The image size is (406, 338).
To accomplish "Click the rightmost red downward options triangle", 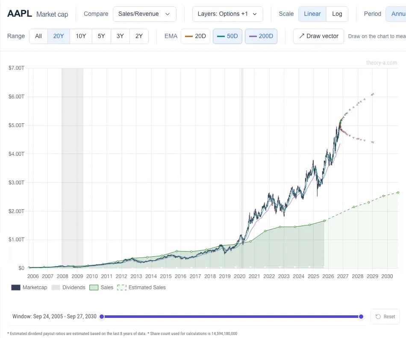I will pos(373,142).
